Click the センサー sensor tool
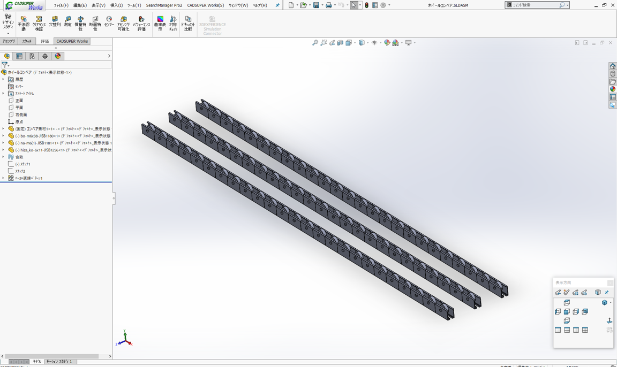The height and width of the screenshot is (367, 617). click(109, 21)
